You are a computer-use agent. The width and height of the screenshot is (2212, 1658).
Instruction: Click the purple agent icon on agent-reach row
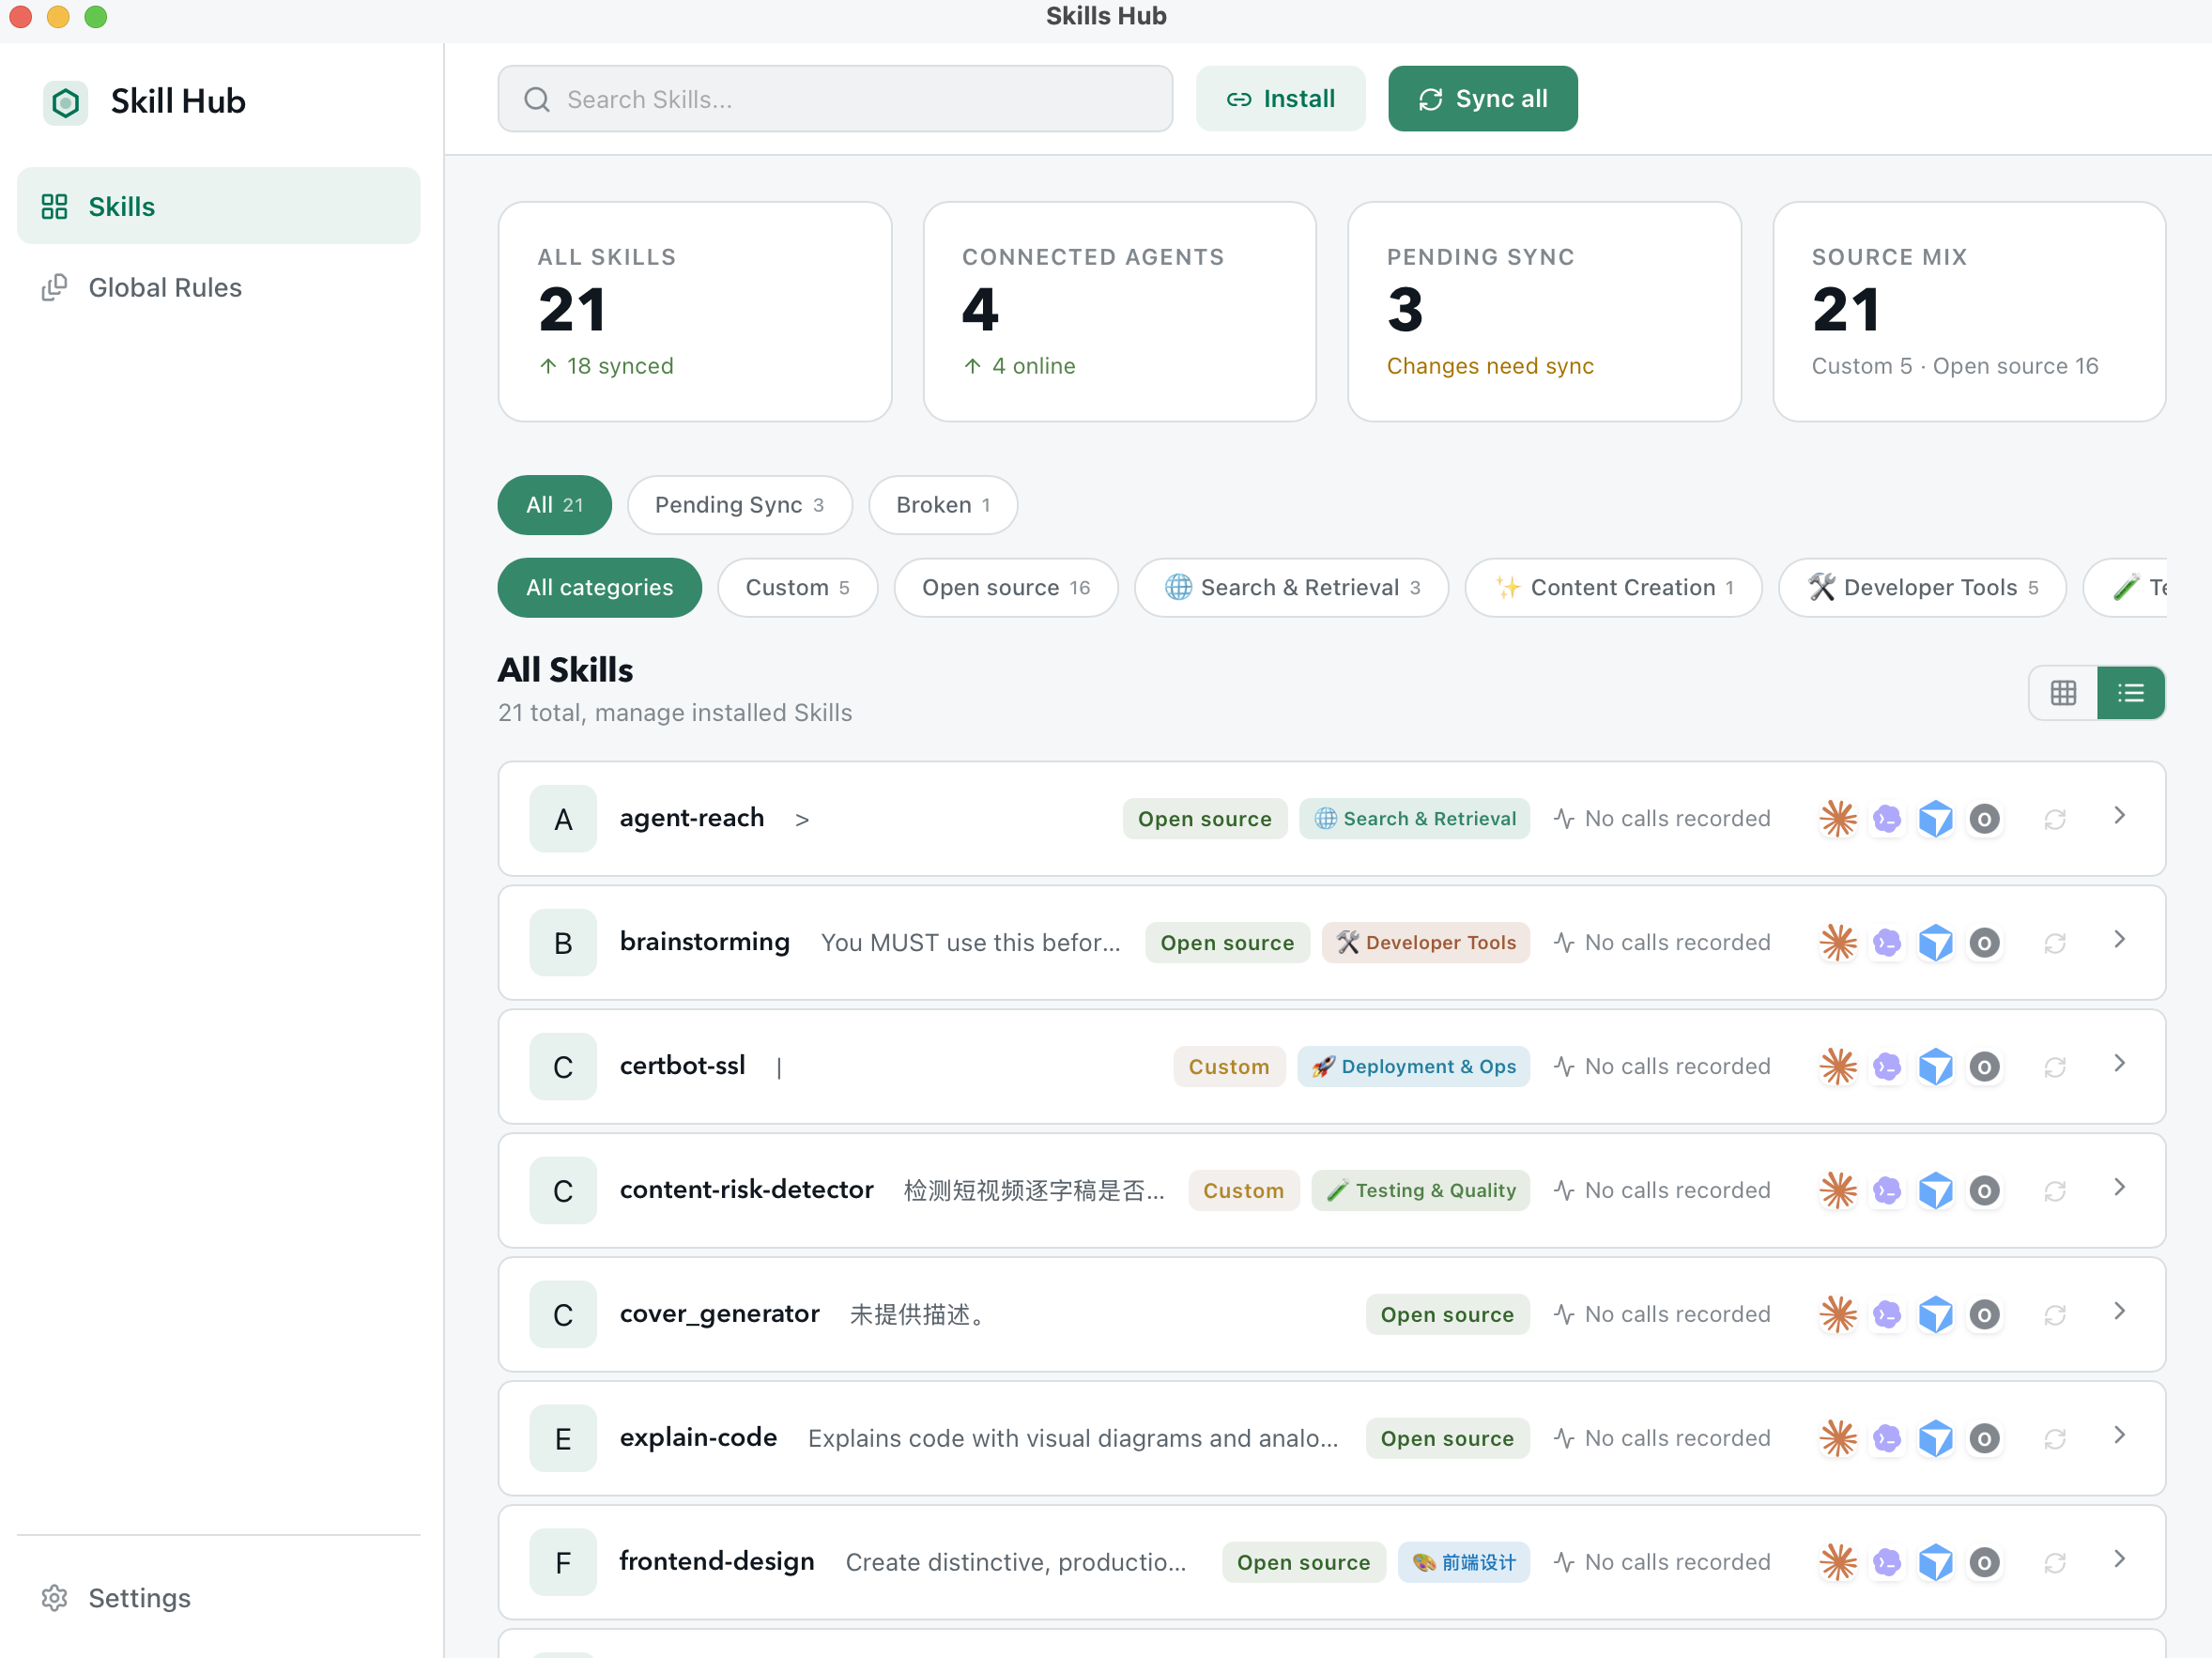pyautogui.click(x=1887, y=819)
